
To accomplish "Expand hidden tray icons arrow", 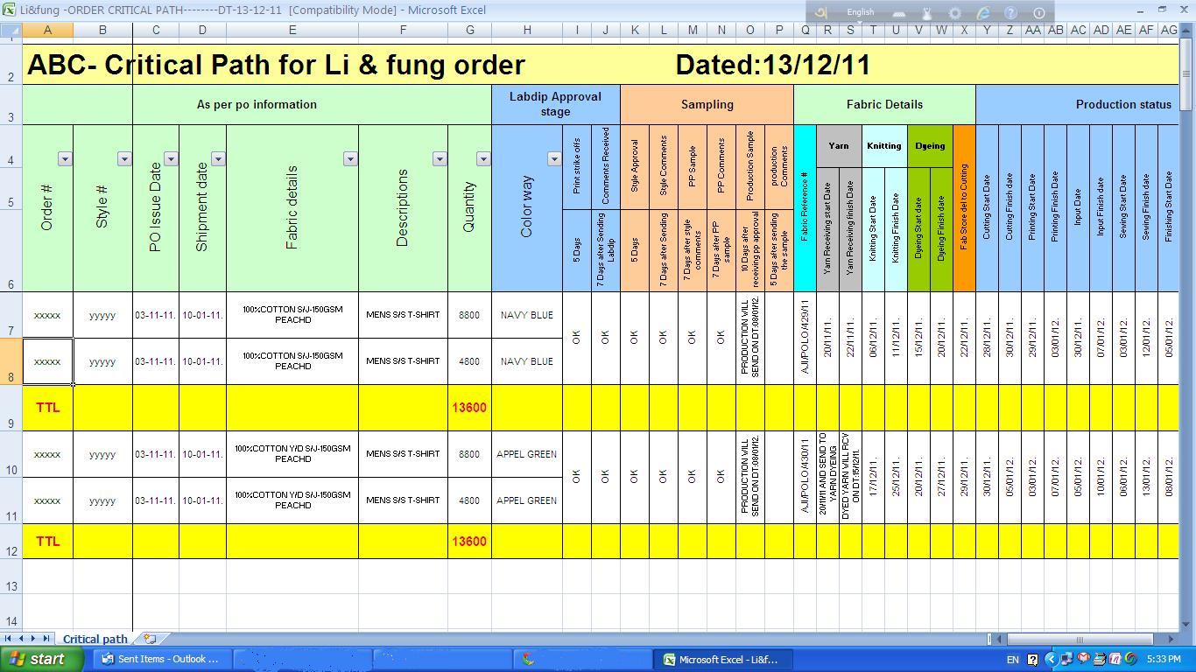I will (x=1052, y=659).
